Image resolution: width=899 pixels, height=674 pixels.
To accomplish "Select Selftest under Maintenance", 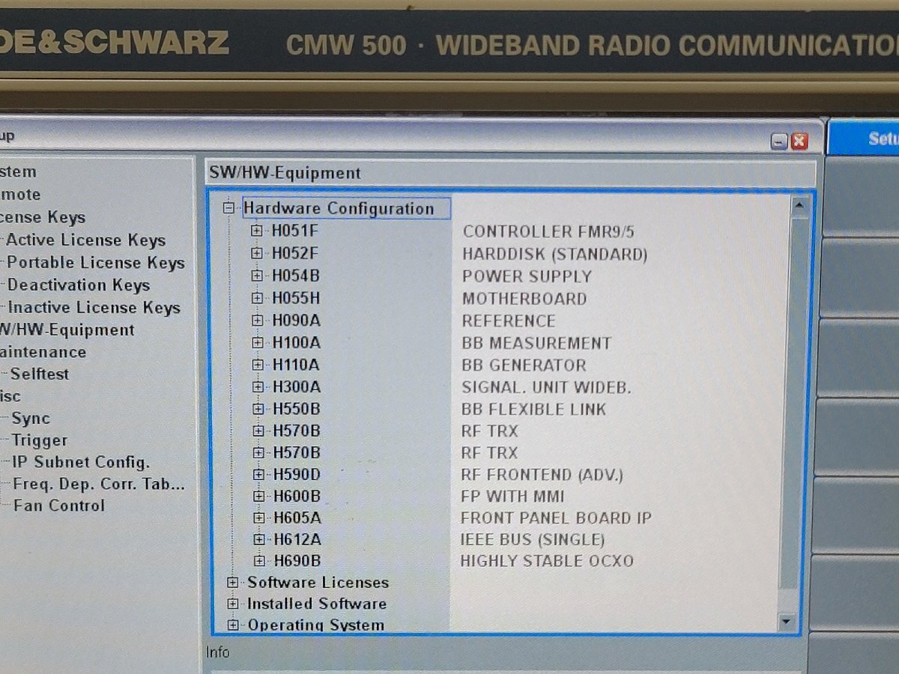I will (x=36, y=374).
